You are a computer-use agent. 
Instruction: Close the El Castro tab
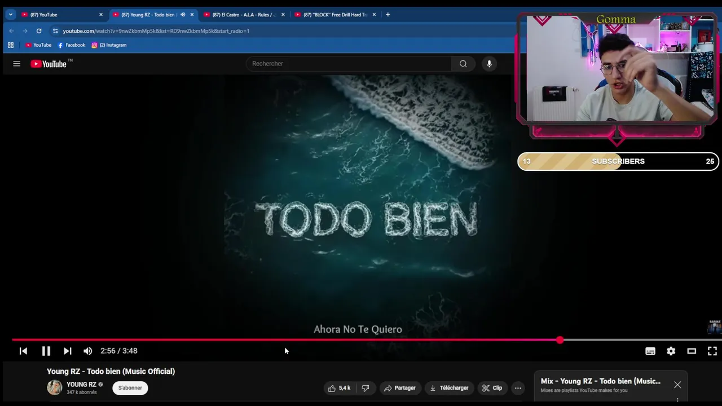pyautogui.click(x=283, y=15)
